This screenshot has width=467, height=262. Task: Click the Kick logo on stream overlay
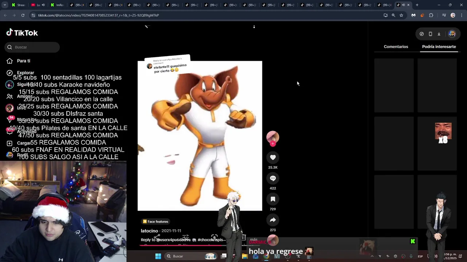pos(413,241)
